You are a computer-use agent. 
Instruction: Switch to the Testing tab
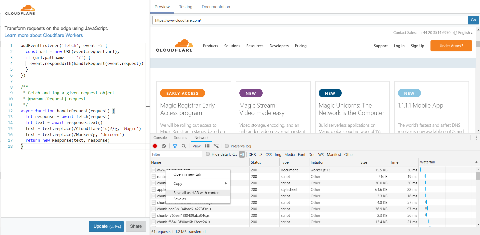pos(186,7)
